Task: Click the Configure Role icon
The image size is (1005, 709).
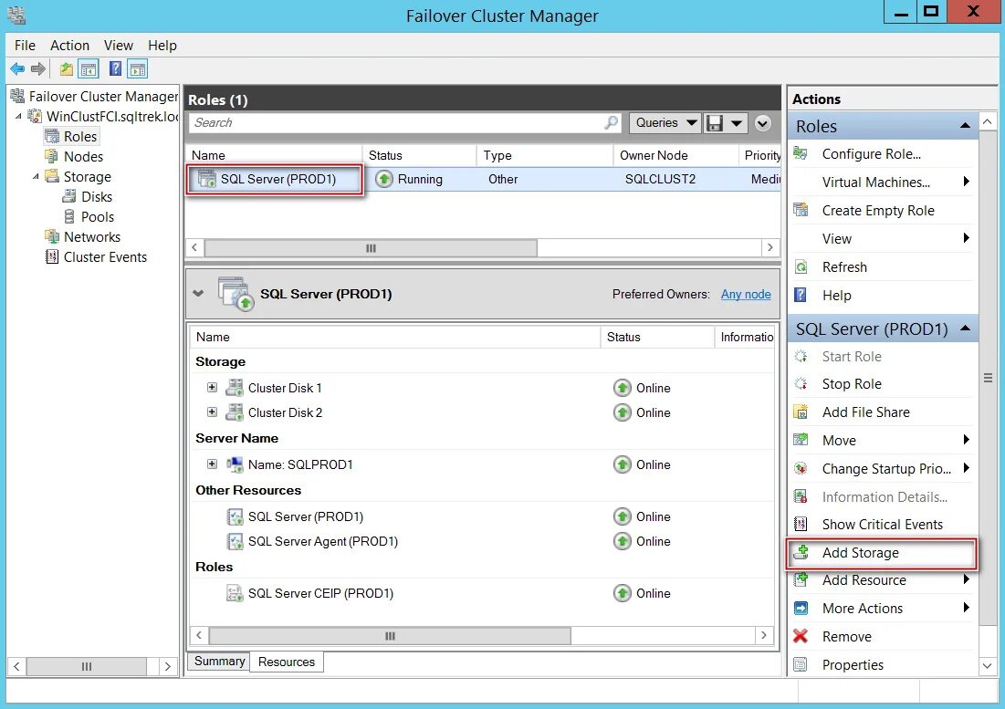Action: point(801,153)
